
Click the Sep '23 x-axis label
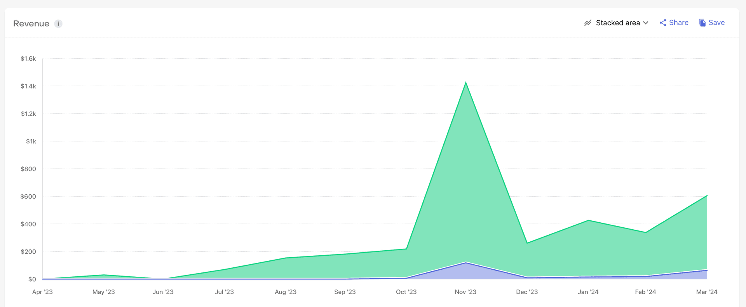coord(345,292)
